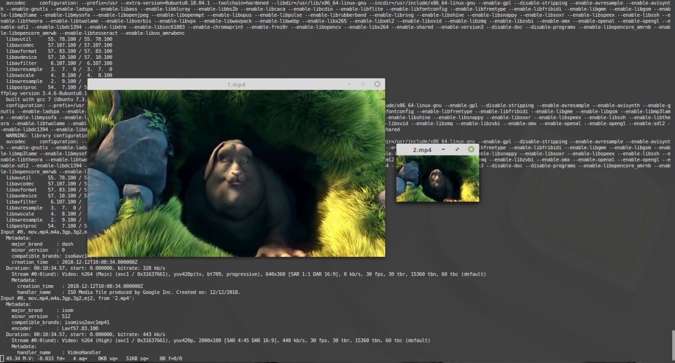Maximize the 2.mp4 video window
675x363 pixels.
pyautogui.click(x=457, y=150)
